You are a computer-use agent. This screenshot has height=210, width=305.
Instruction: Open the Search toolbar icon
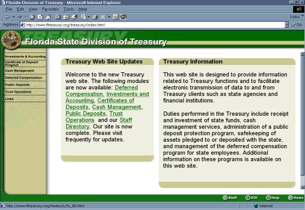tap(58, 17)
